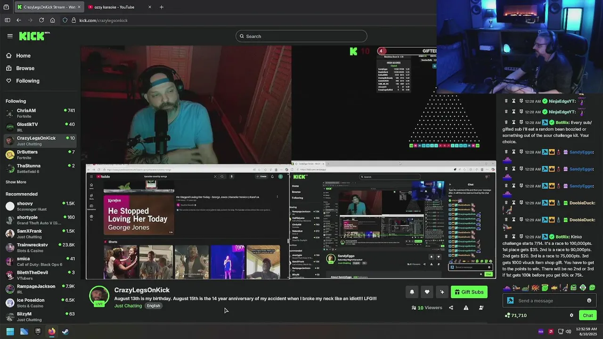Image resolution: width=603 pixels, height=339 pixels.
Task: Click the CrazyLegsOnKick channel name
Action: [x=142, y=290]
